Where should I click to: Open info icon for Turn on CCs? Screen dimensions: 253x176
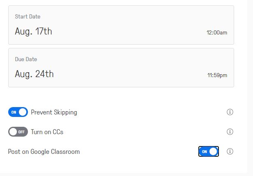pyautogui.click(x=230, y=132)
